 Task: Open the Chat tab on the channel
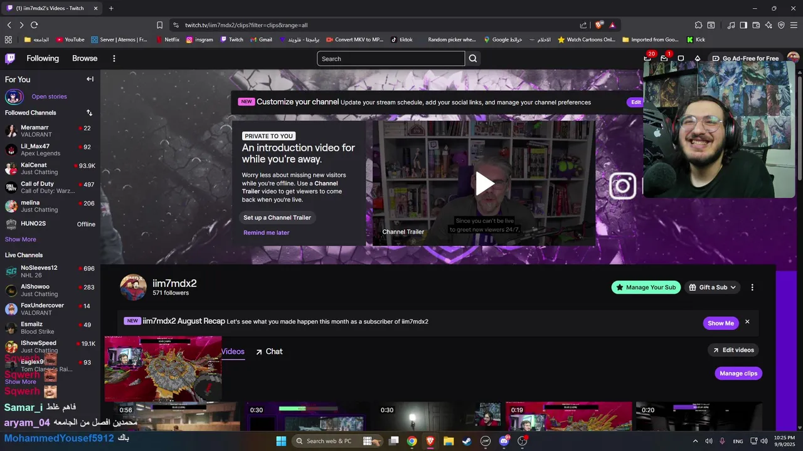[x=269, y=351]
